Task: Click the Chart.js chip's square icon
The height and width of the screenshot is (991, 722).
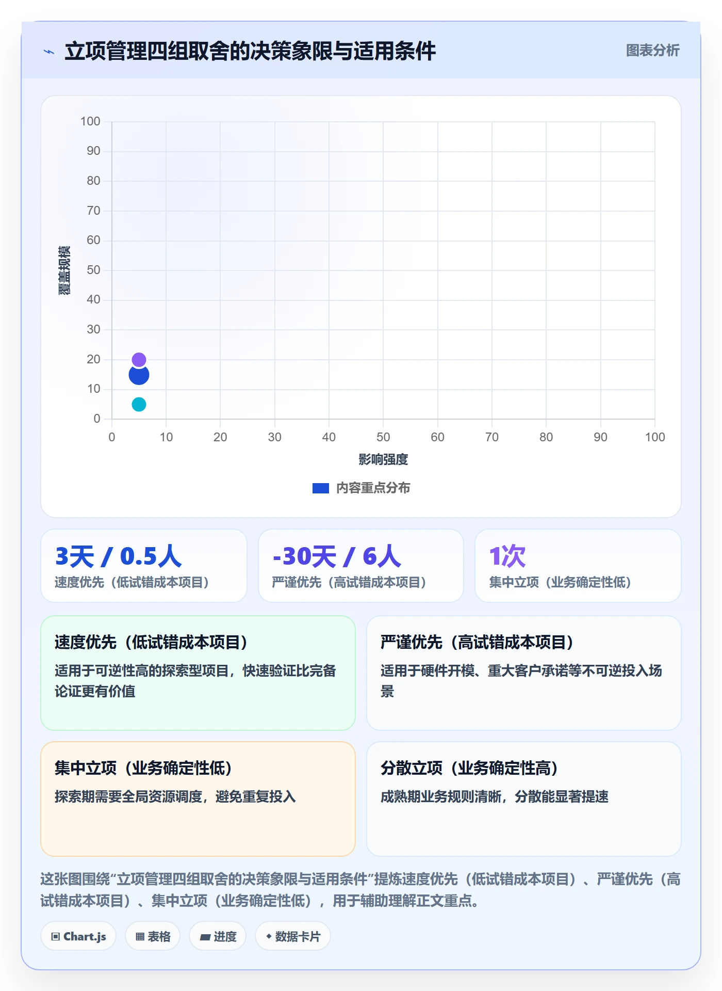Action: click(56, 937)
